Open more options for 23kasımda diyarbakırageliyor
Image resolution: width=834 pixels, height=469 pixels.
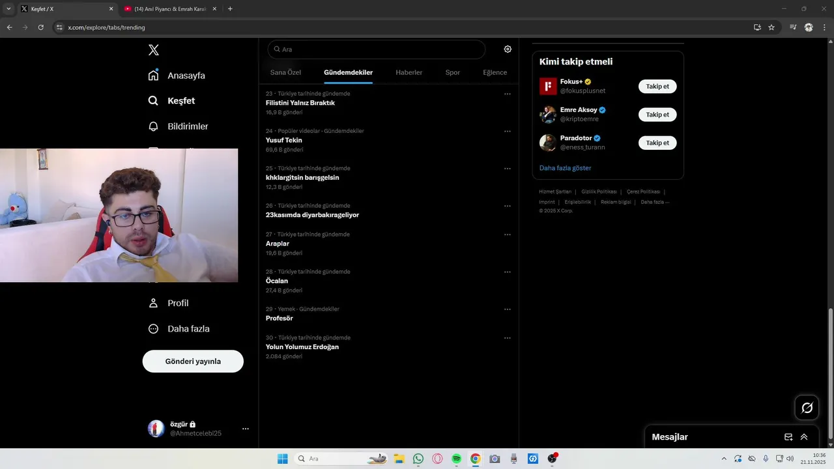pyautogui.click(x=507, y=206)
